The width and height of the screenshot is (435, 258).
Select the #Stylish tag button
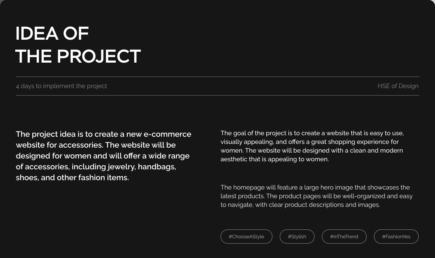tap(297, 237)
